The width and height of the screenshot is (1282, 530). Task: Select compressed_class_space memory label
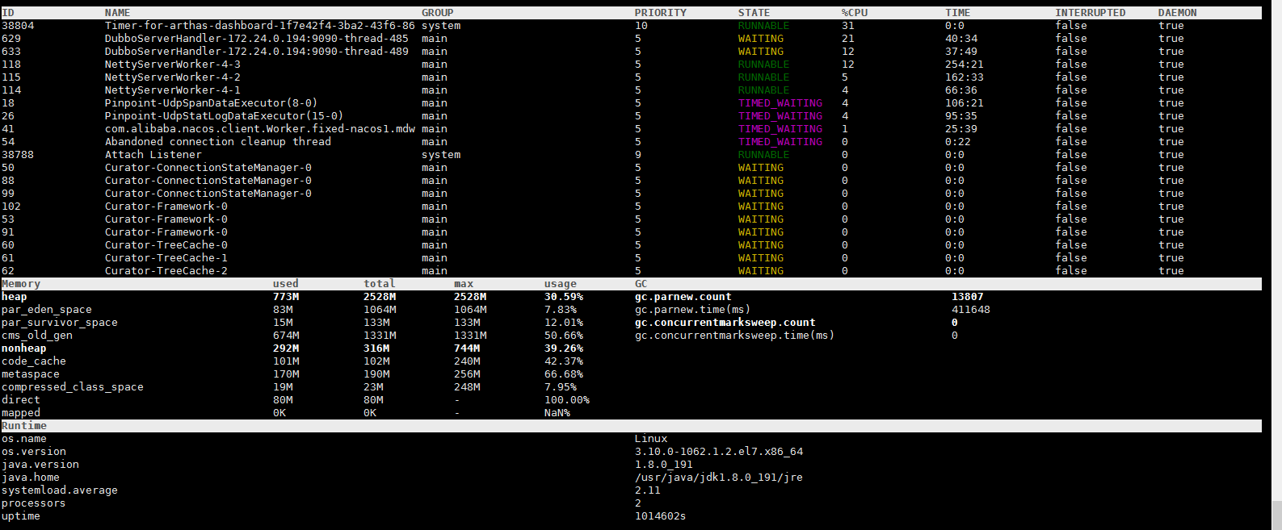pyautogui.click(x=72, y=387)
